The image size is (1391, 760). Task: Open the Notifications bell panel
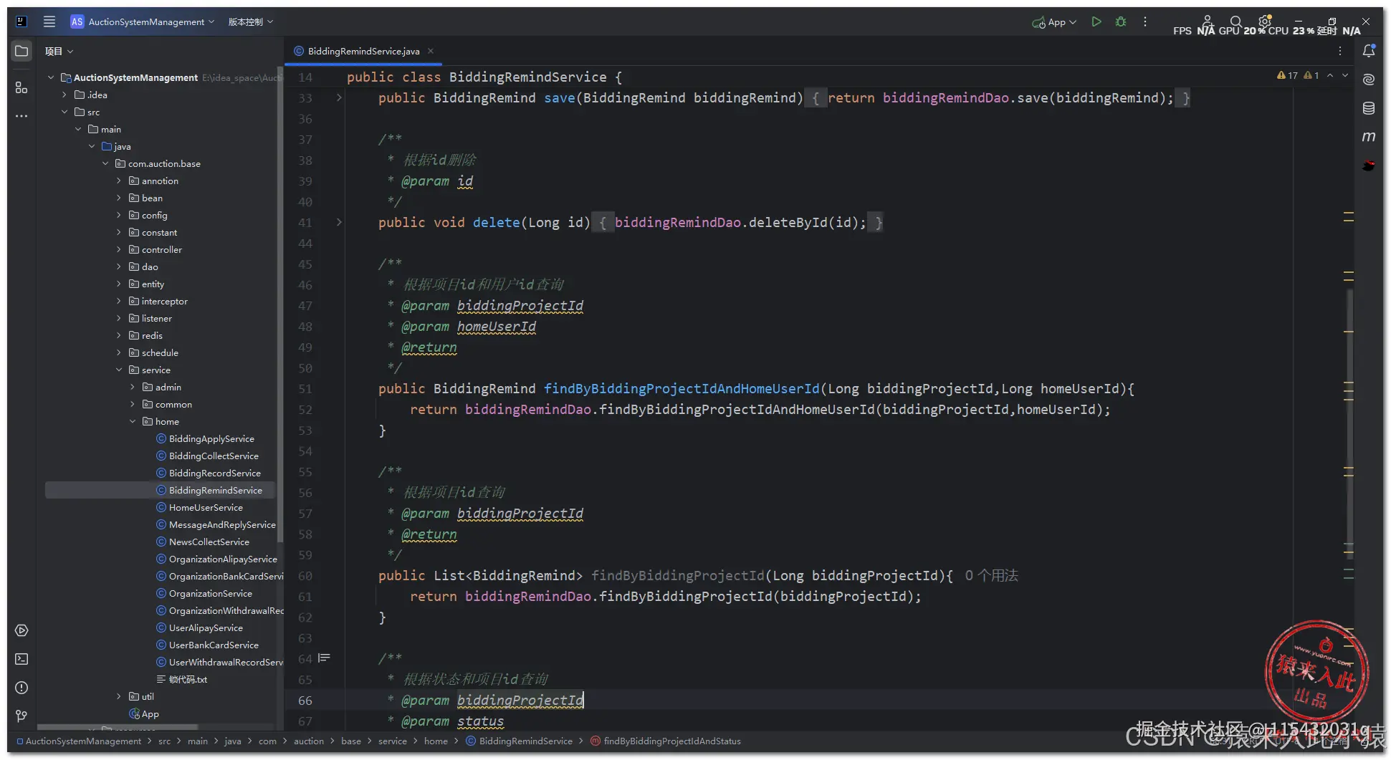coord(1369,51)
